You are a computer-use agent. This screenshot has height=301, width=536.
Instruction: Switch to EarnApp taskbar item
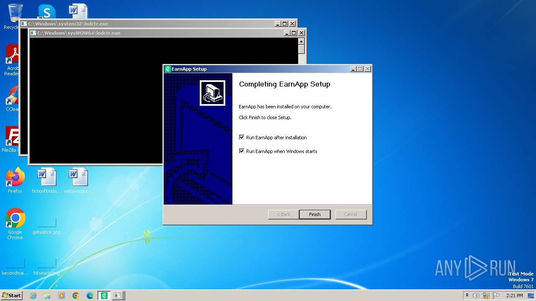tap(104, 296)
